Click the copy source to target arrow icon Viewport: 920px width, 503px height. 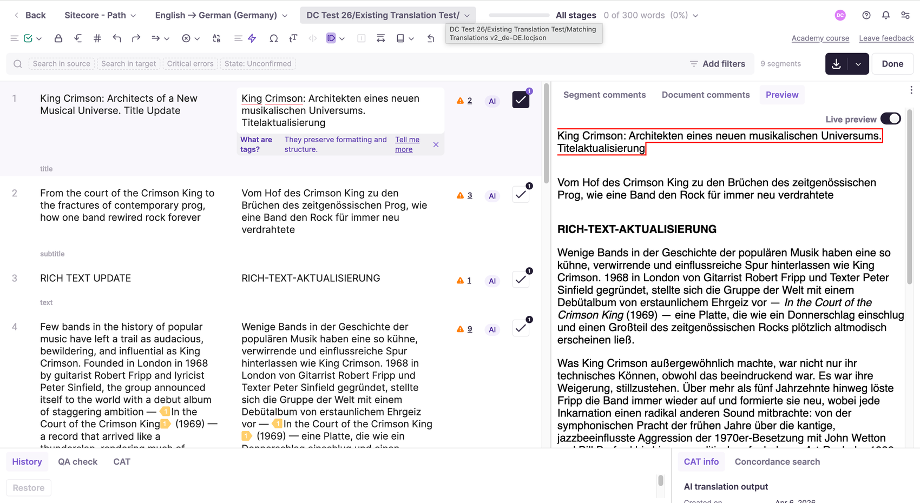pos(156,38)
